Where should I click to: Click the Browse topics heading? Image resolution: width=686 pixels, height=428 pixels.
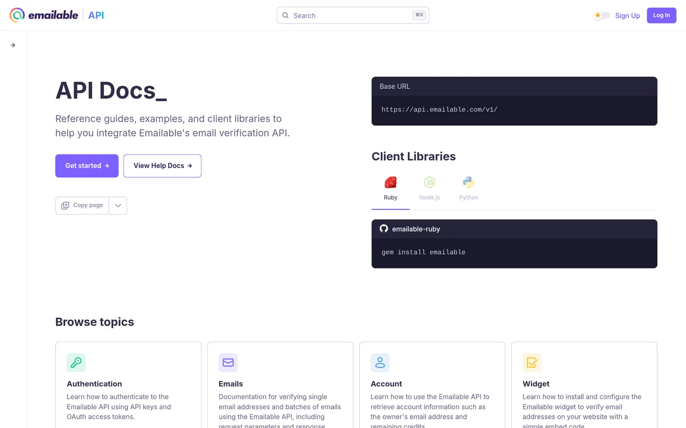coord(95,322)
